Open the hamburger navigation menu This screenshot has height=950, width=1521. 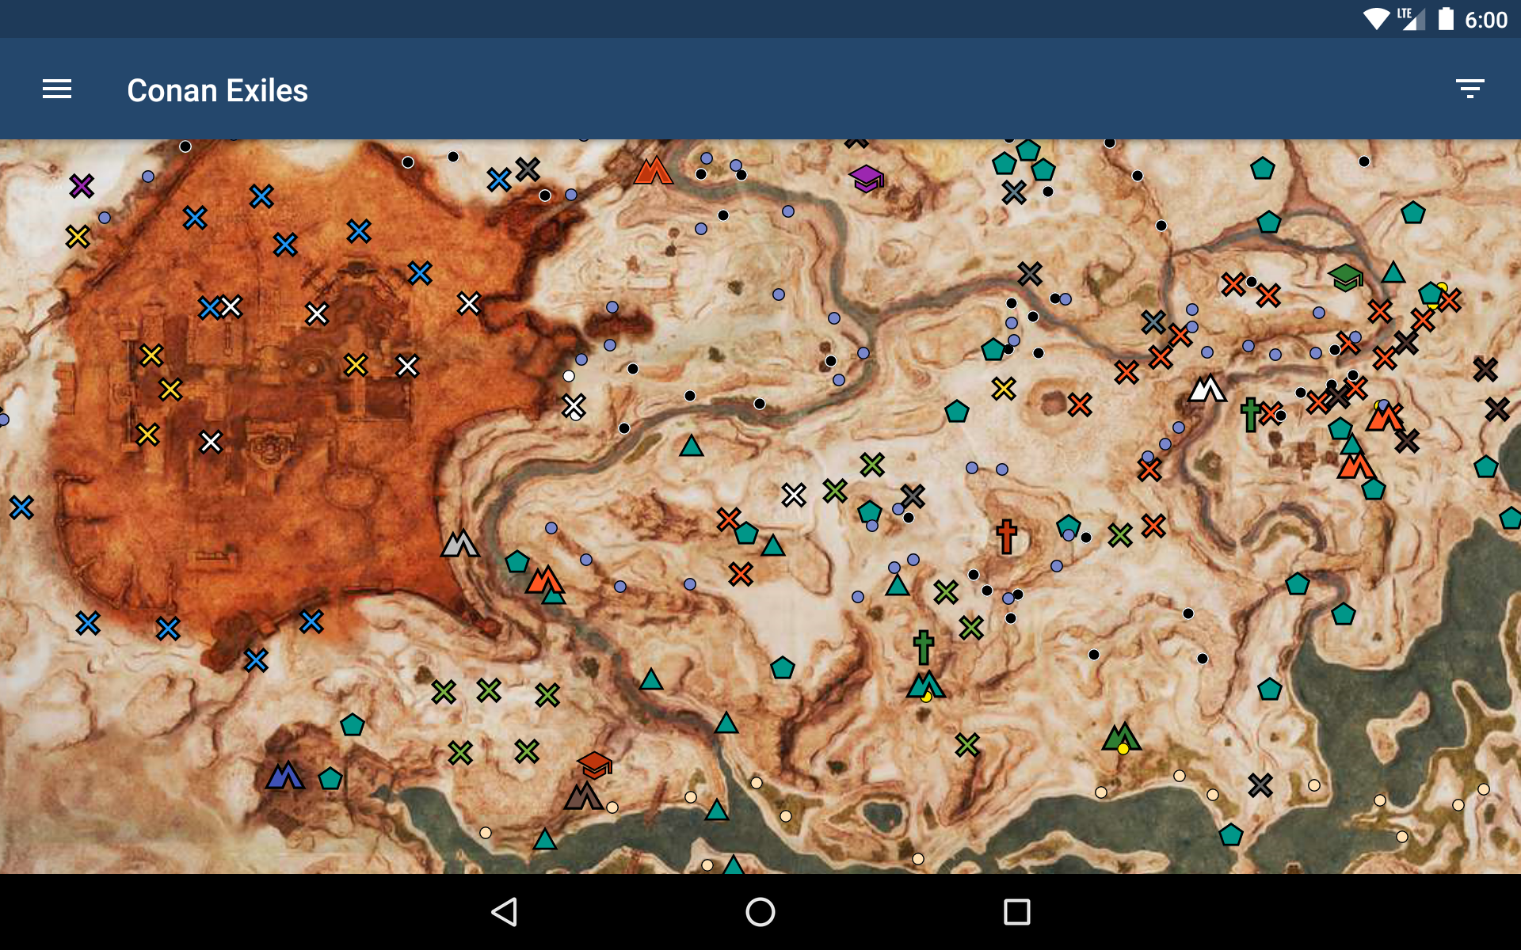click(57, 89)
